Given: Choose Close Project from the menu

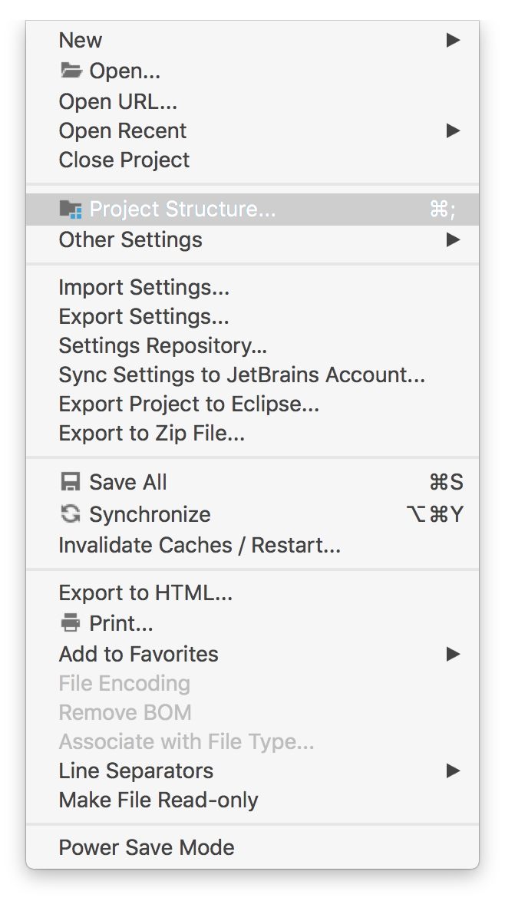Looking at the screenshot, I should click(x=252, y=160).
